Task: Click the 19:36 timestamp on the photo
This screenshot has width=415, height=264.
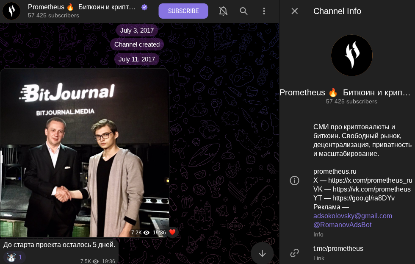Action: pos(159,233)
